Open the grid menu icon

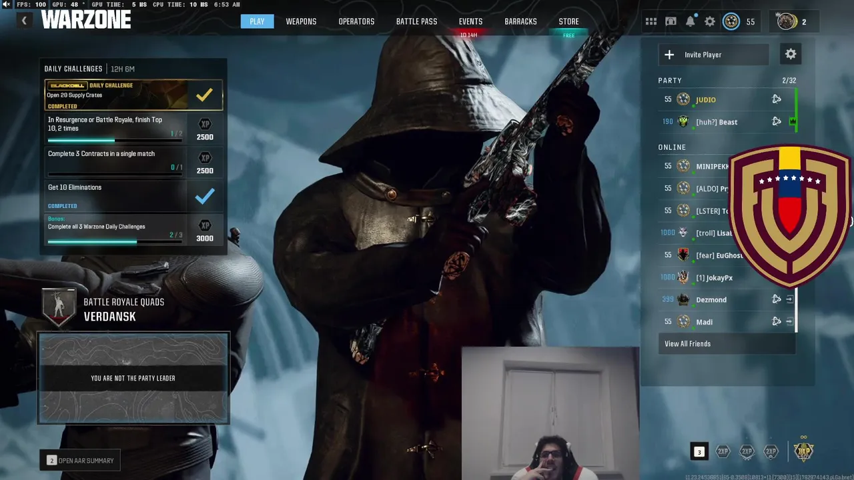click(651, 21)
